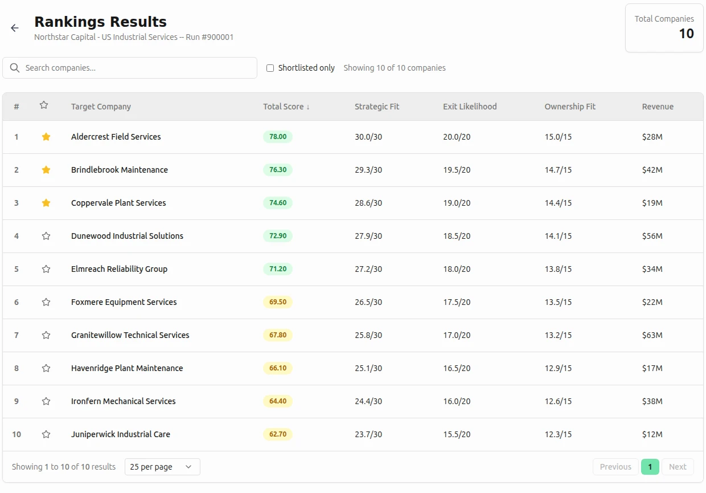Click the 69.50 yellow score badge
706x493 pixels.
pos(278,302)
